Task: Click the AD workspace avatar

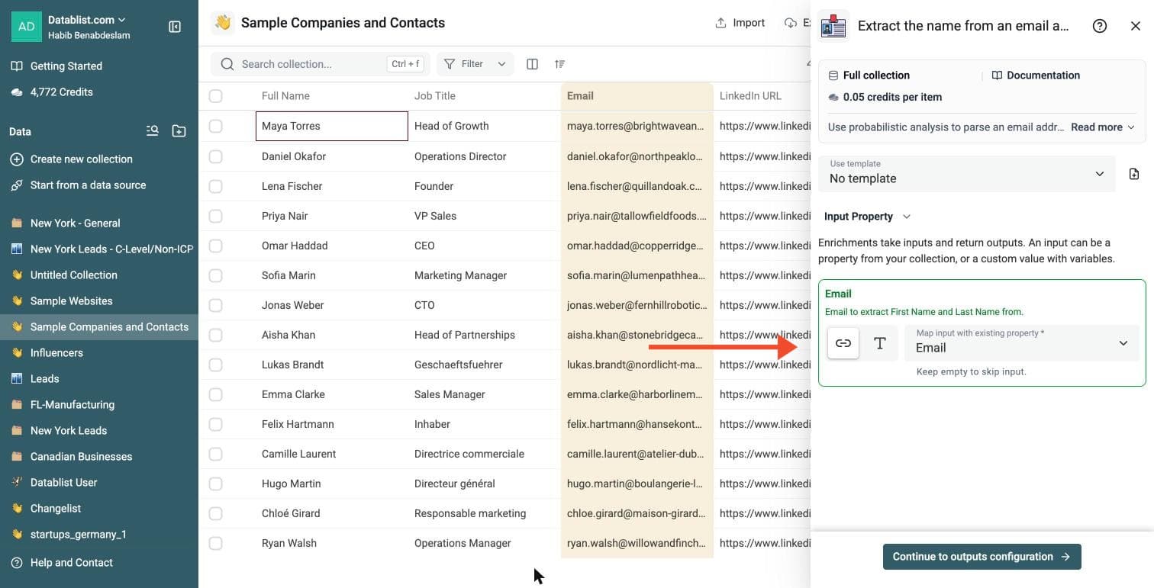Action: (x=27, y=27)
